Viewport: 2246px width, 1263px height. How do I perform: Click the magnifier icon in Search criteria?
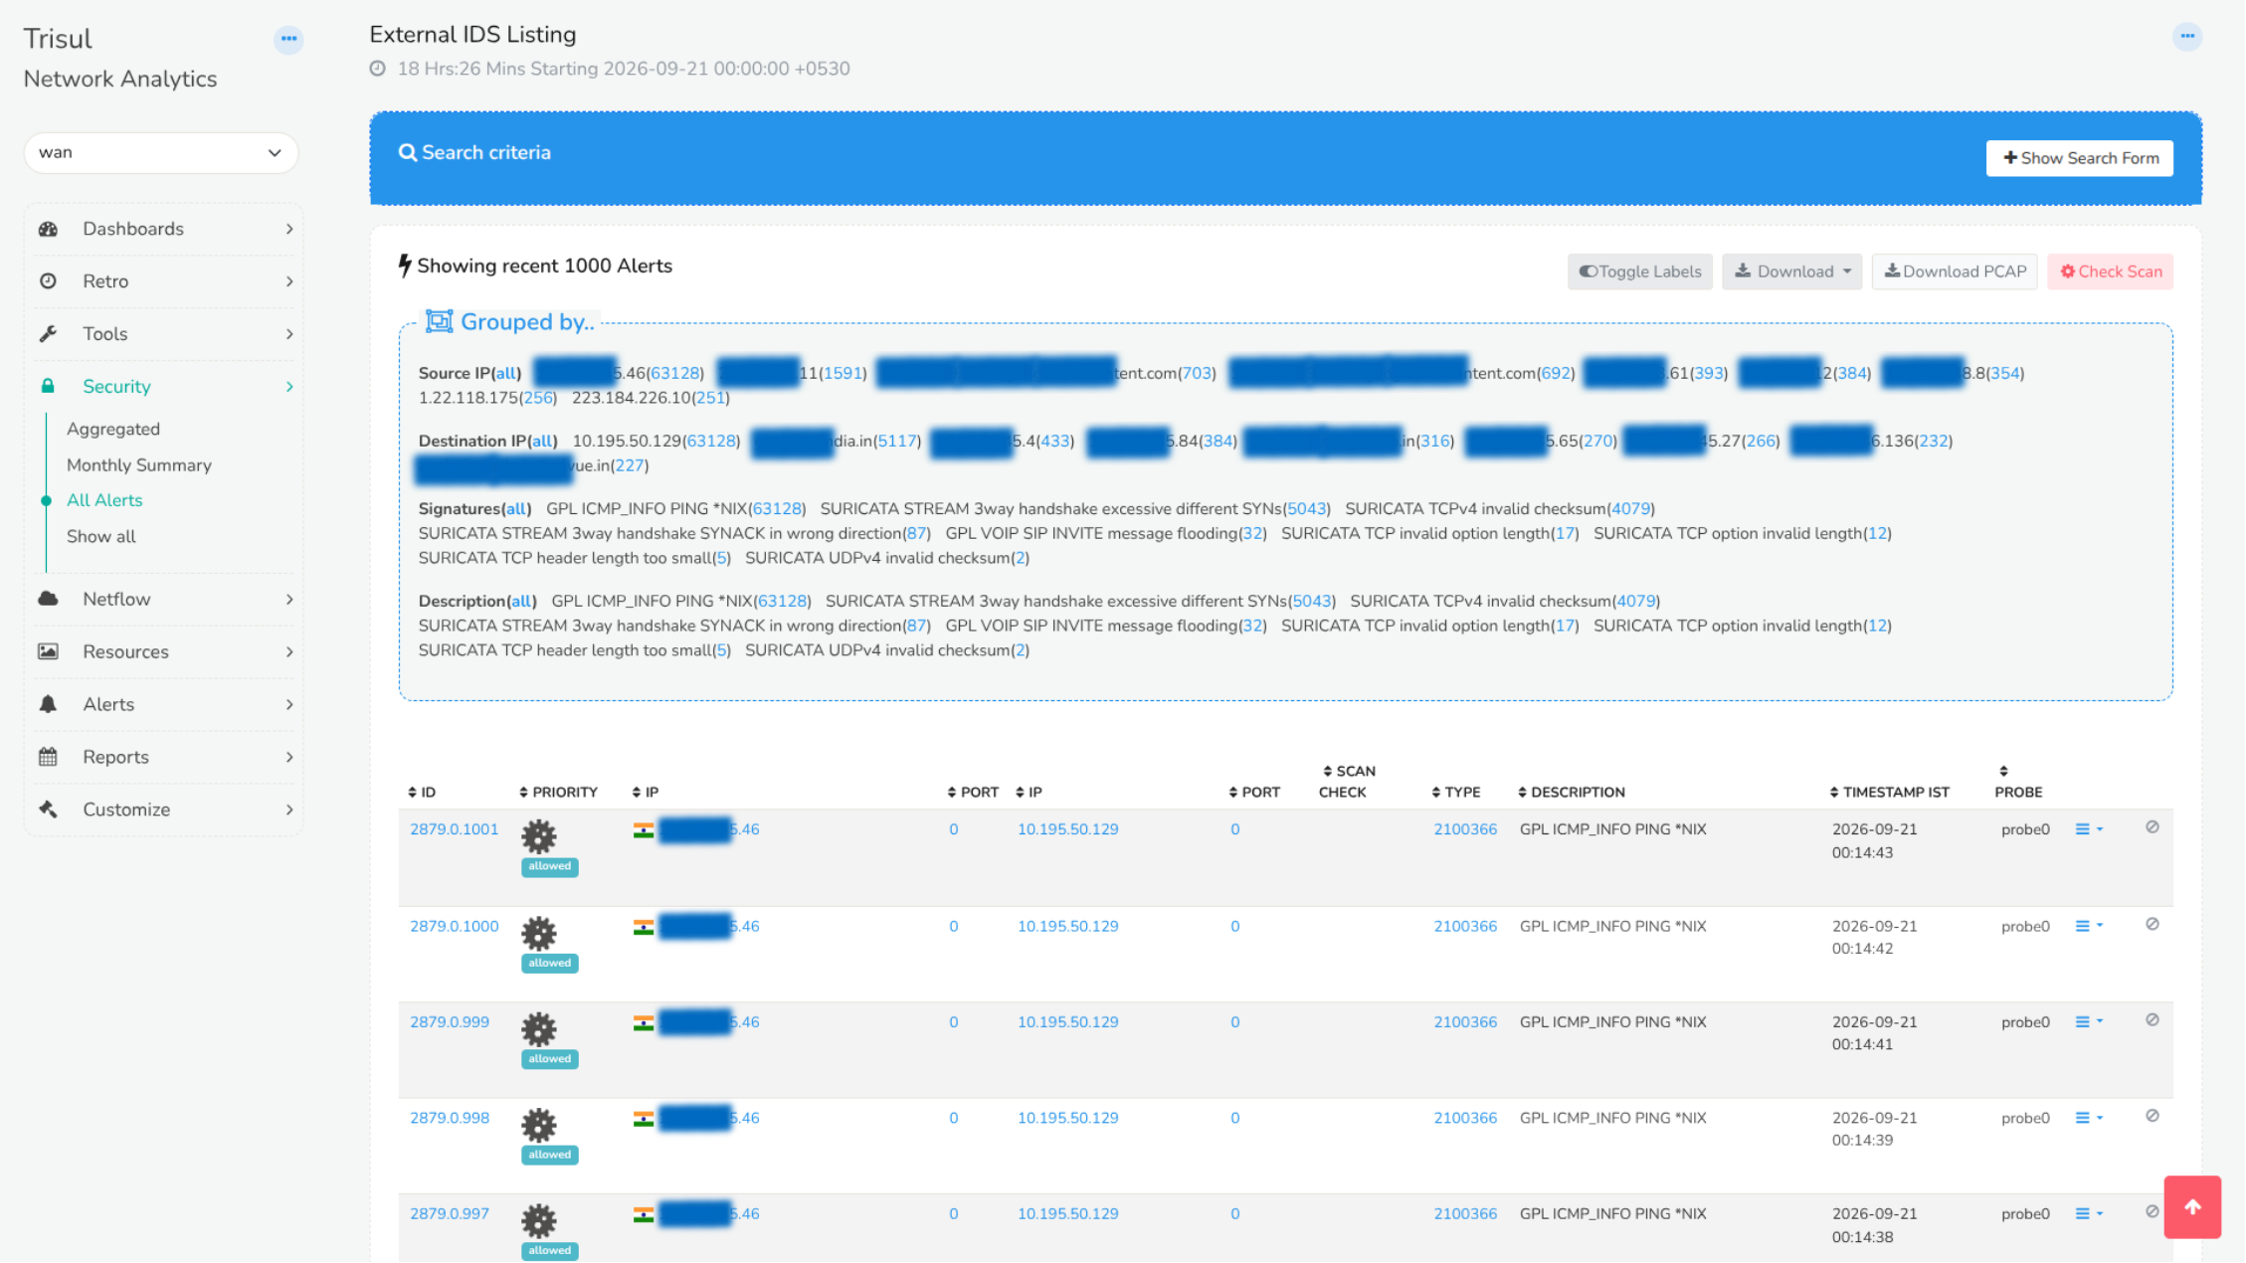click(407, 153)
